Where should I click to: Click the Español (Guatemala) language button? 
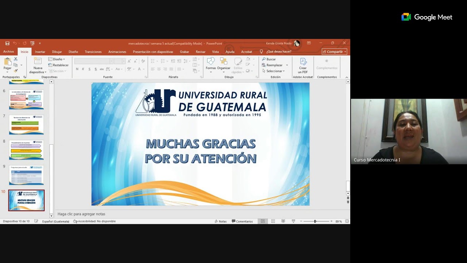click(x=55, y=221)
